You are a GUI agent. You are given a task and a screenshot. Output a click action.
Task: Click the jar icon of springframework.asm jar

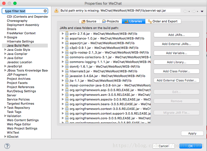(67, 95)
